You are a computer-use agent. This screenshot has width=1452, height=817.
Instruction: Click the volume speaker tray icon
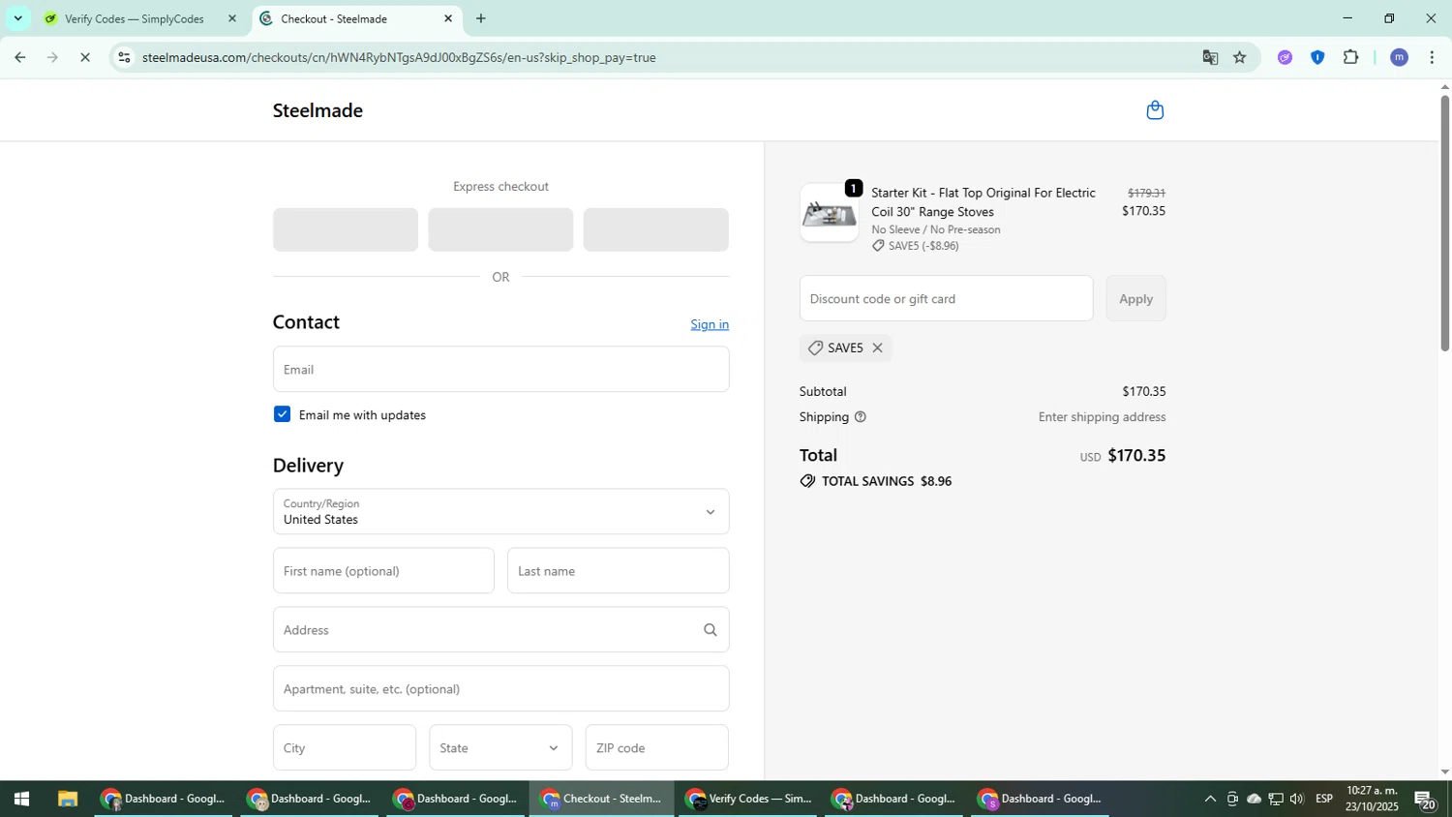pos(1297,799)
